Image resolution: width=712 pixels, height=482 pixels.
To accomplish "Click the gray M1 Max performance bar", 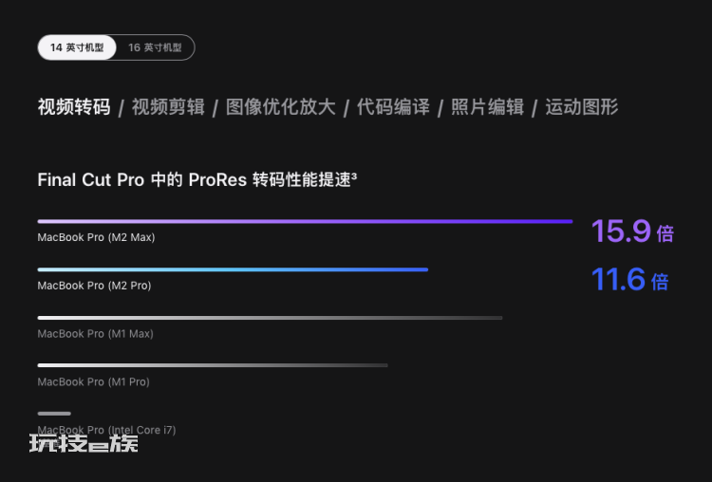I will pyautogui.click(x=271, y=318).
